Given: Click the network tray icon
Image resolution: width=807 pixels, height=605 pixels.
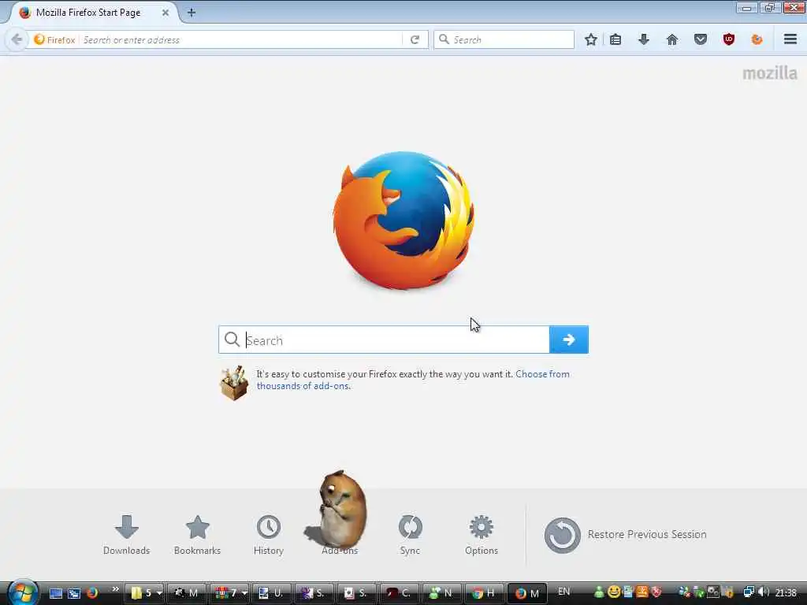Looking at the screenshot, I should (749, 592).
